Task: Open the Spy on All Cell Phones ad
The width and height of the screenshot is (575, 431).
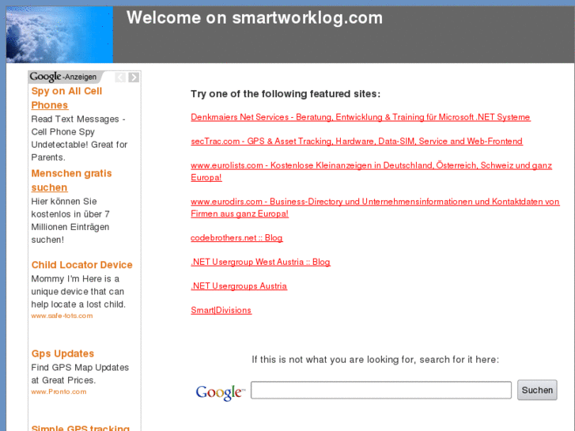Action: click(x=66, y=98)
